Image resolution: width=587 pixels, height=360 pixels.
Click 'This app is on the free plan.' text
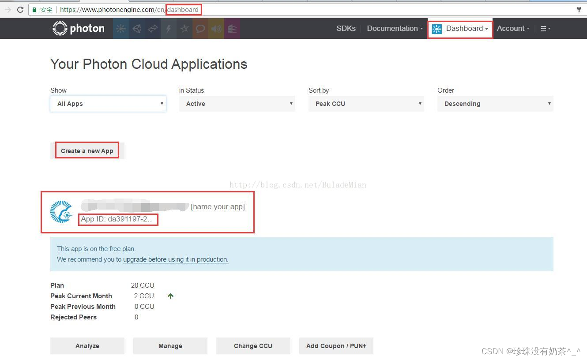pos(96,249)
